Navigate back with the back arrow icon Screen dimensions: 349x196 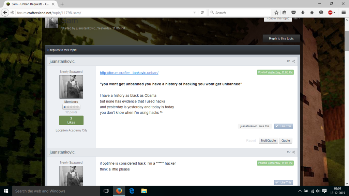5,12
